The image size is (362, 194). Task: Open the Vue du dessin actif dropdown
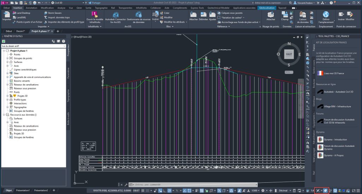pyautogui.click(x=34, y=46)
